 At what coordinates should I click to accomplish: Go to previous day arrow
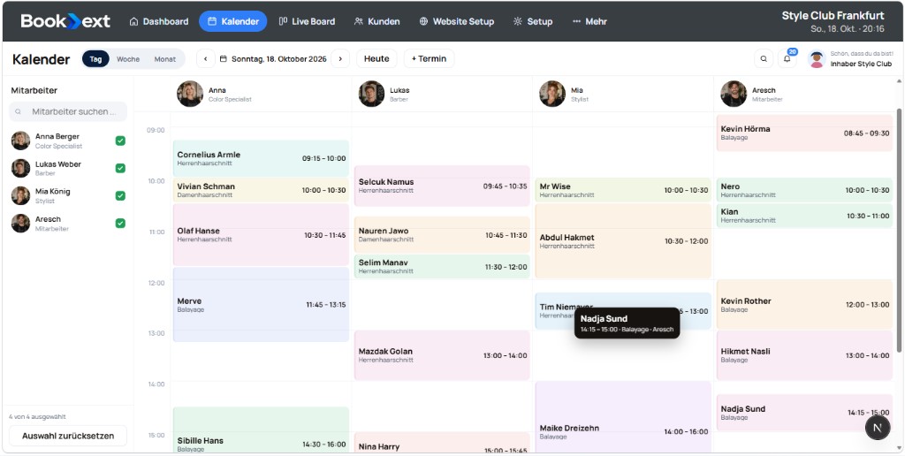pyautogui.click(x=206, y=59)
